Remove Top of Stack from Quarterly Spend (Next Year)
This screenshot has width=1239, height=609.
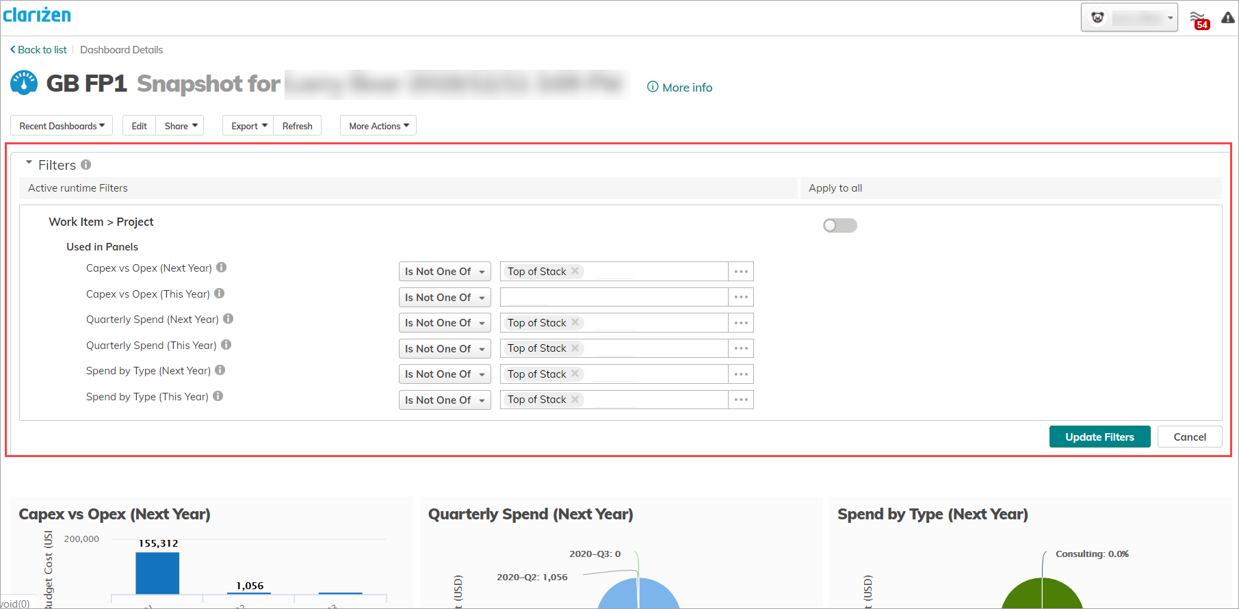pyautogui.click(x=575, y=322)
